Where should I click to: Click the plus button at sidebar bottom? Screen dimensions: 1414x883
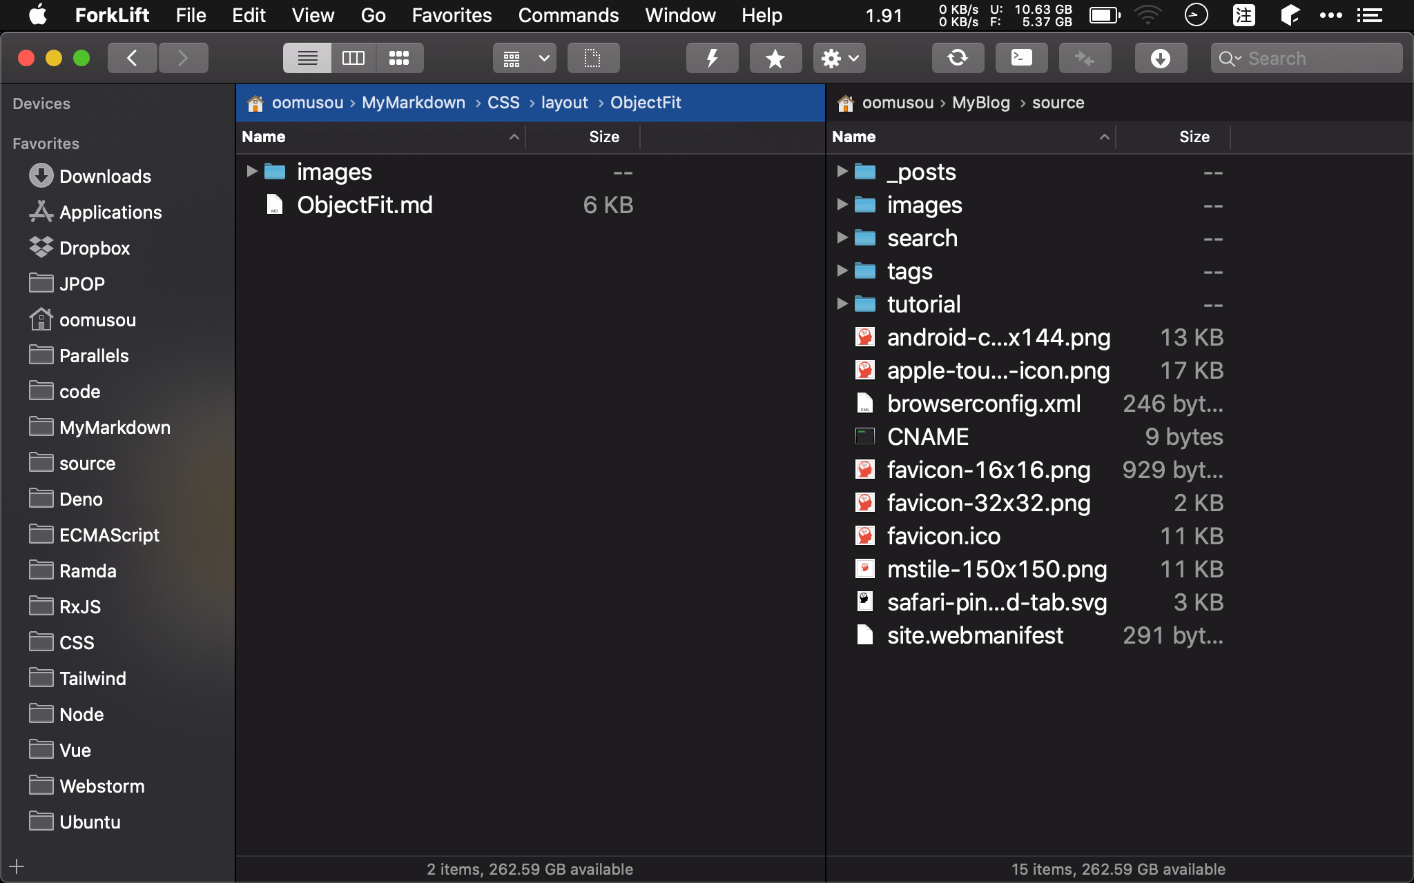(x=17, y=866)
